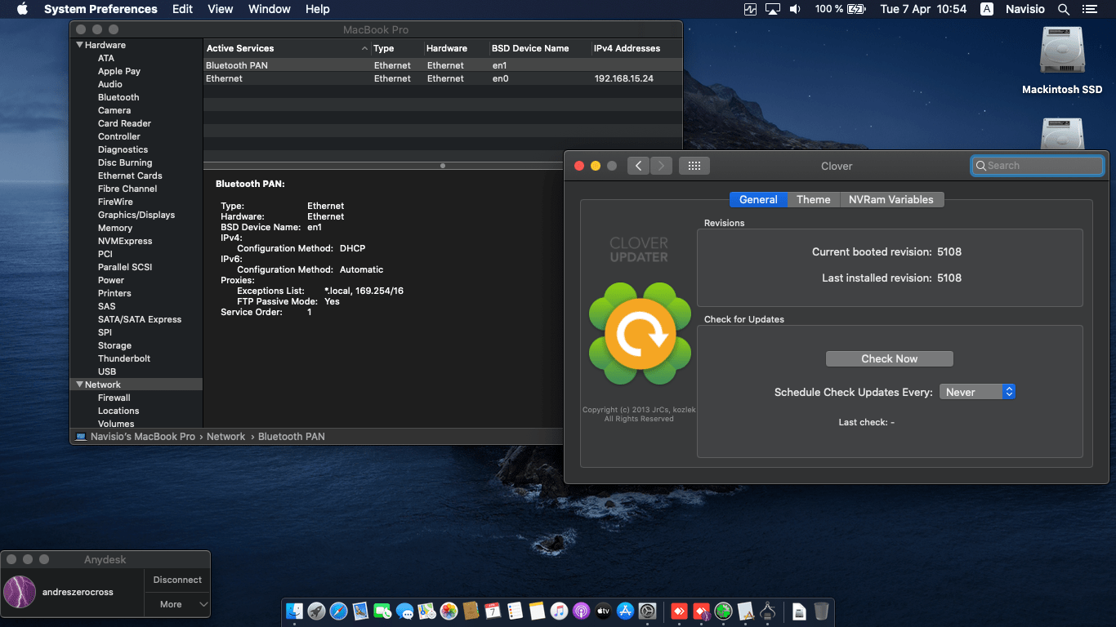Open FaceTime from the dock
This screenshot has width=1116, height=627.
[382, 611]
